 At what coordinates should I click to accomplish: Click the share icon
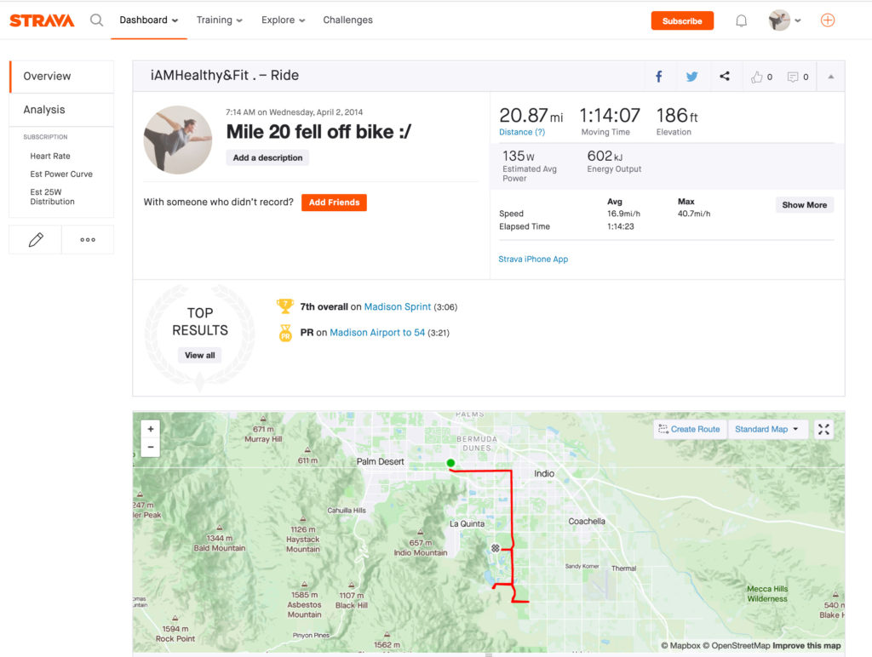tap(725, 77)
